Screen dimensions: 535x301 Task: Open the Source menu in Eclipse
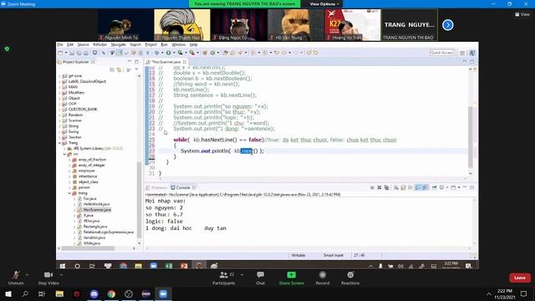(x=83, y=44)
